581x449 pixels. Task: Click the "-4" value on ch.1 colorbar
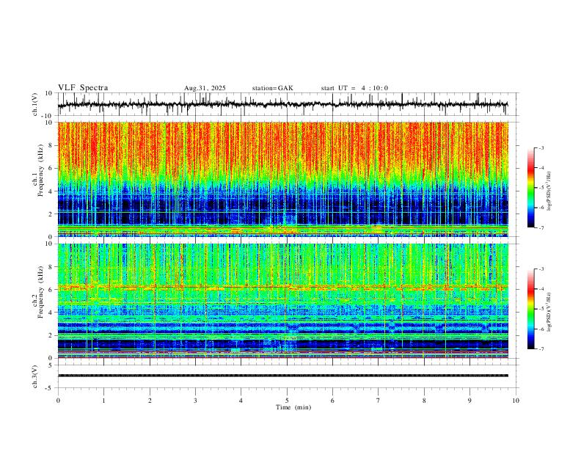[x=541, y=168]
